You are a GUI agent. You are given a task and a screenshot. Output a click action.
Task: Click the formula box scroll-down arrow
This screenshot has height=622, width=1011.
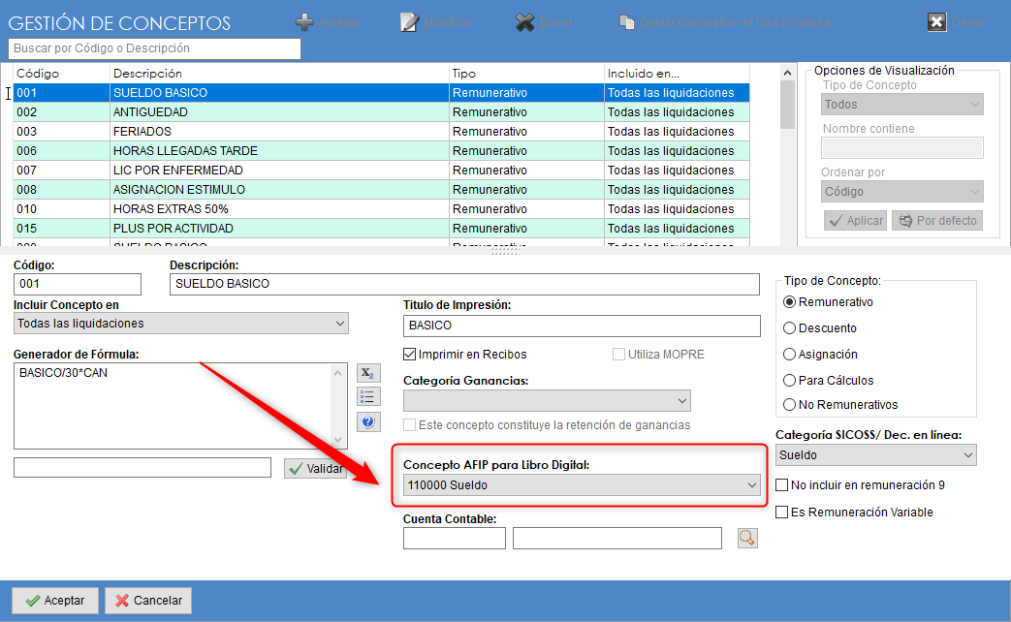(338, 440)
